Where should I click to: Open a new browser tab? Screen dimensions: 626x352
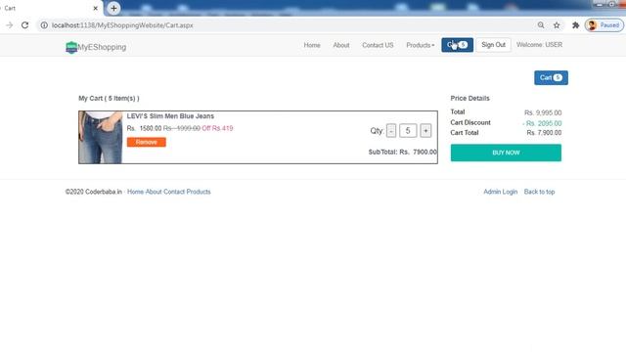point(113,8)
